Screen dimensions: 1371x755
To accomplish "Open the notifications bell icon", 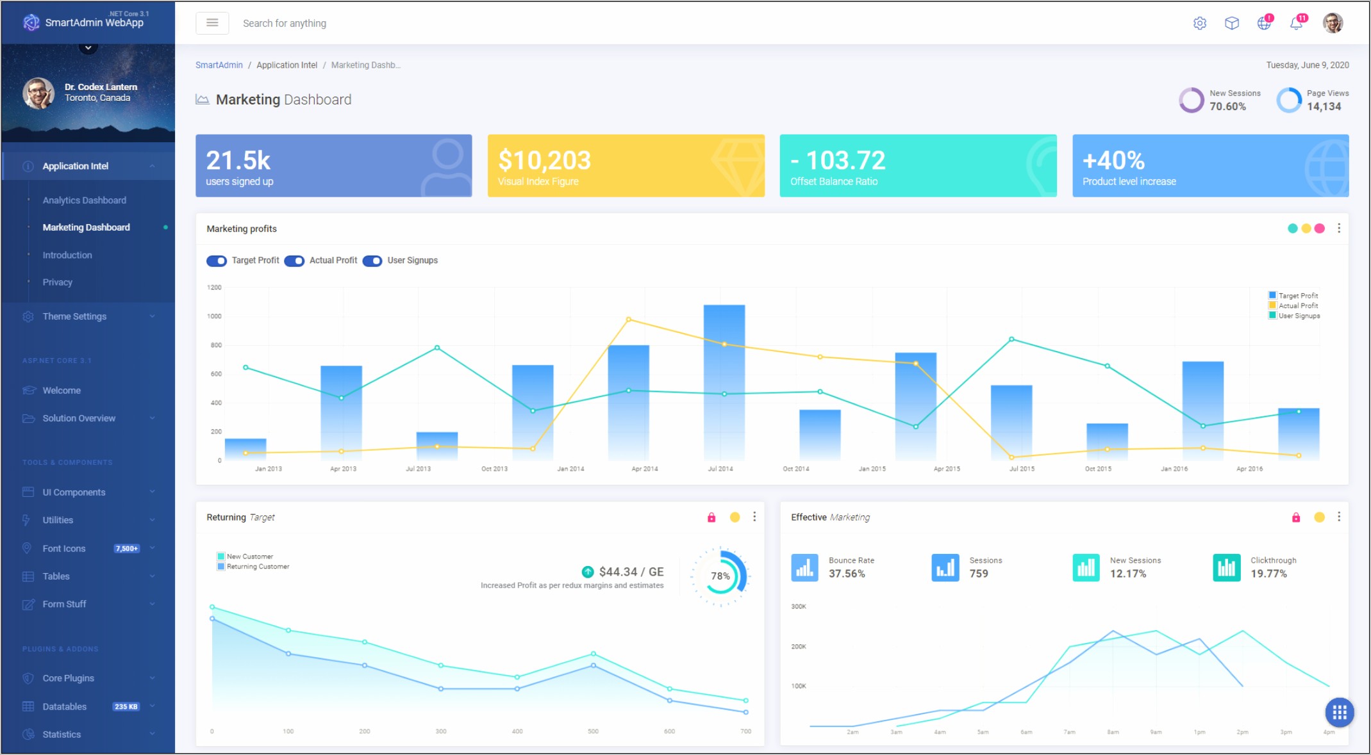I will point(1296,23).
